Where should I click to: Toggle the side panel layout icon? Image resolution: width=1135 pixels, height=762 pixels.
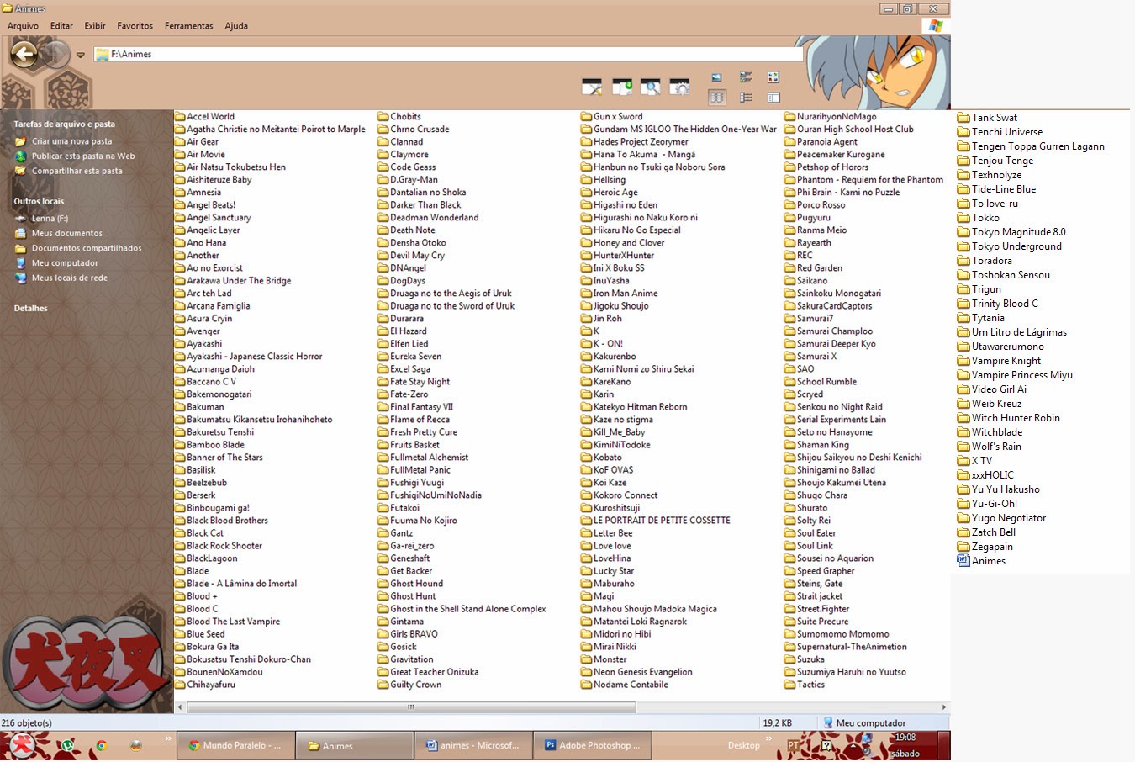[773, 98]
